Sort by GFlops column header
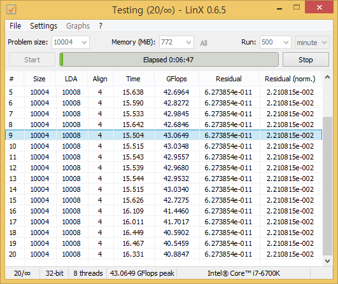The width and height of the screenshot is (338, 284). click(176, 79)
